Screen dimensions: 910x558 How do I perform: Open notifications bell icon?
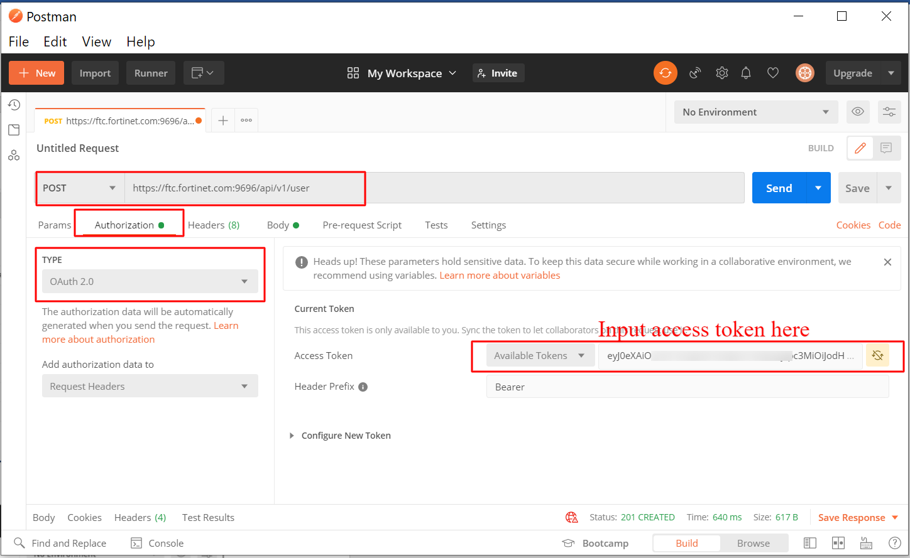pyautogui.click(x=746, y=73)
